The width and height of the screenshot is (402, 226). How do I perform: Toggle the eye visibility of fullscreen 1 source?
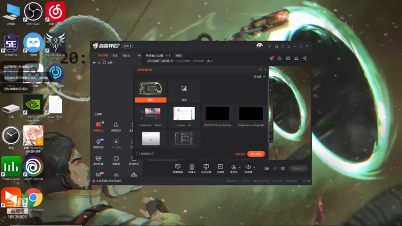(x=94, y=62)
